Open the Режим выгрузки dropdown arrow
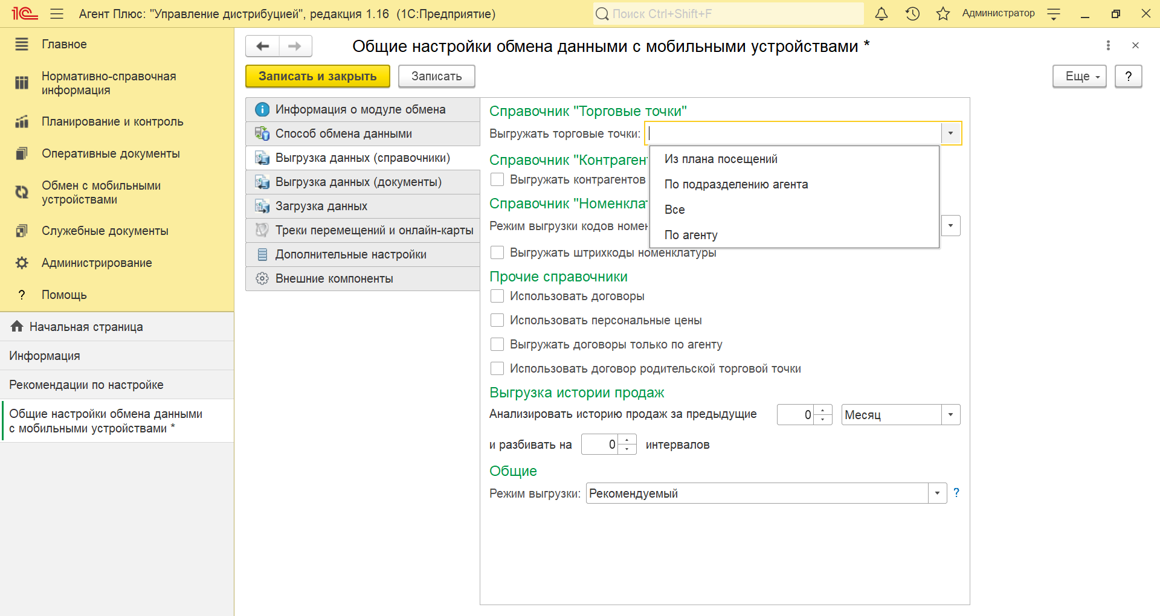 click(x=937, y=493)
